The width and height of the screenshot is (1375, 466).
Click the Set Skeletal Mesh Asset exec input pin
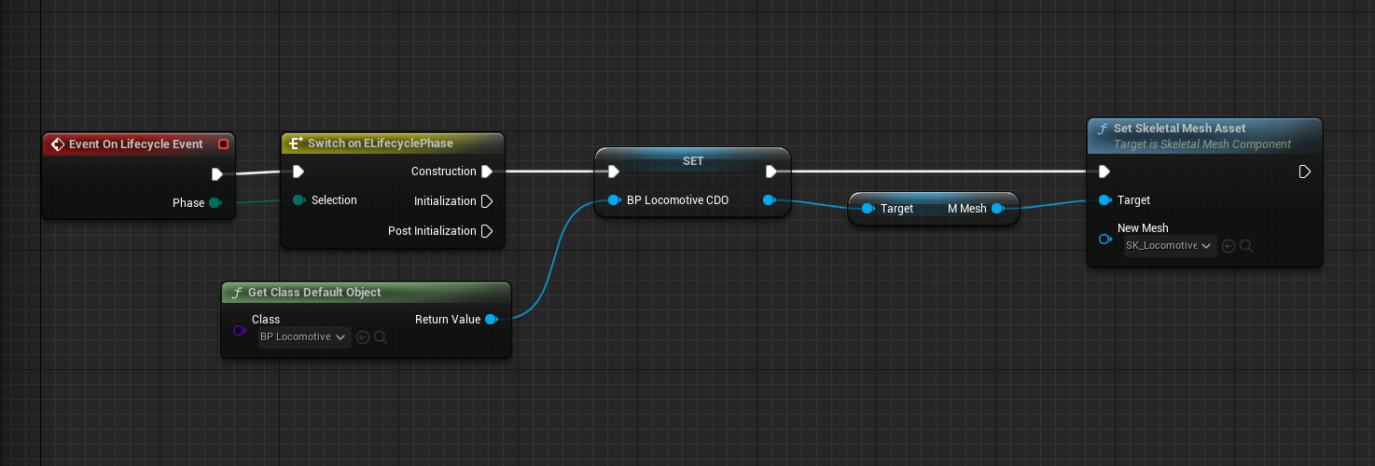pos(1104,171)
